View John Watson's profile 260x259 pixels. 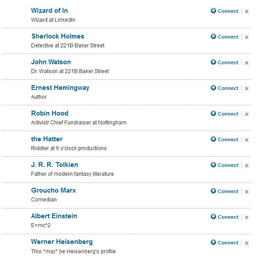click(x=51, y=62)
